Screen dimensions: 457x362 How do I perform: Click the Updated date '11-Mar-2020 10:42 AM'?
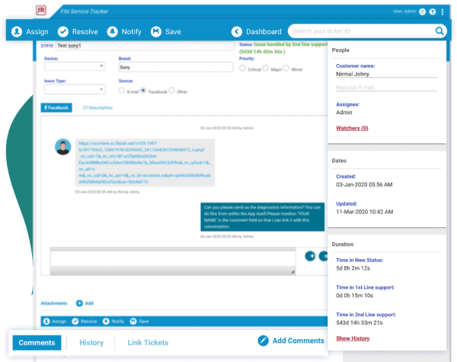[365, 212]
